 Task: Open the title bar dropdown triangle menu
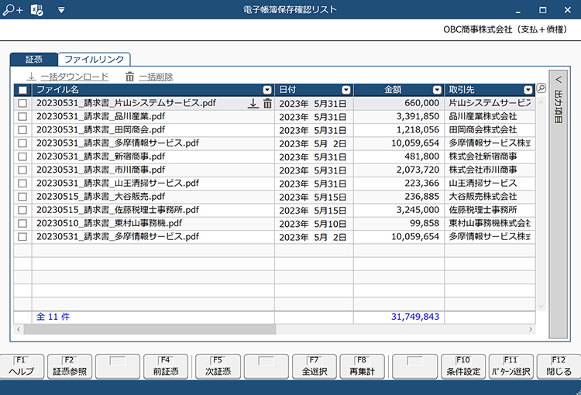pos(61,10)
